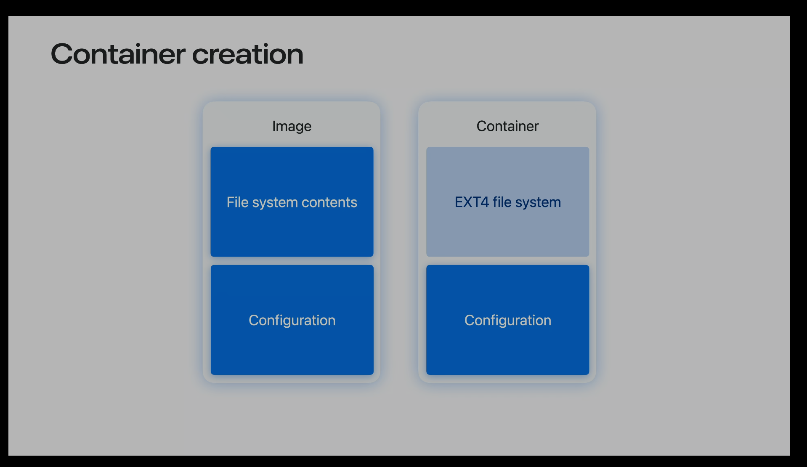The width and height of the screenshot is (807, 467).
Task: Click empty gray area left of Image card
Action: click(x=105, y=242)
